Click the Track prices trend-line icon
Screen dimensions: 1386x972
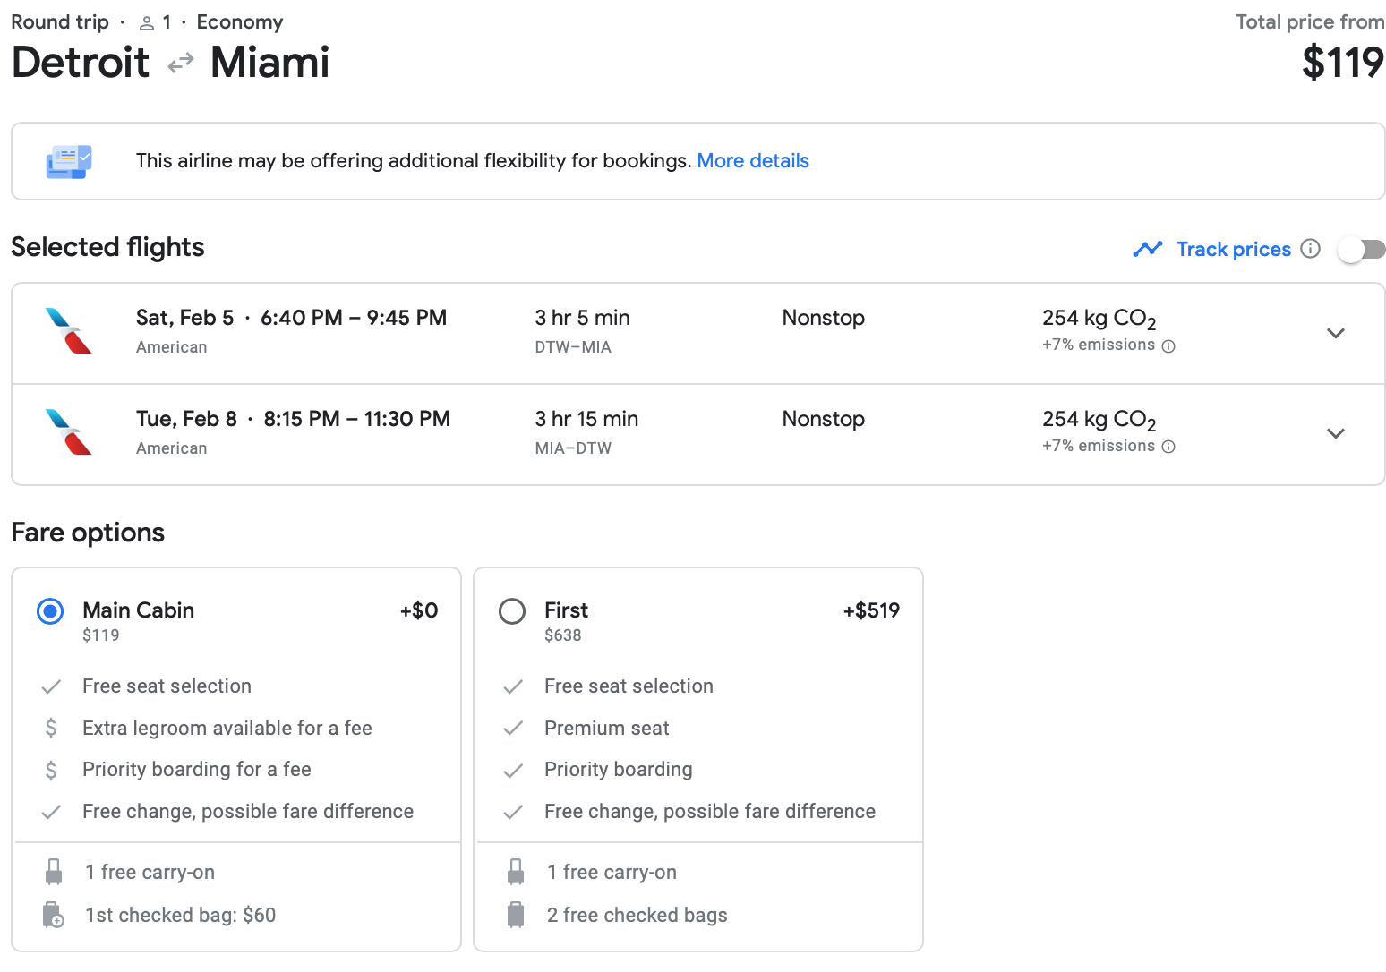click(1147, 249)
